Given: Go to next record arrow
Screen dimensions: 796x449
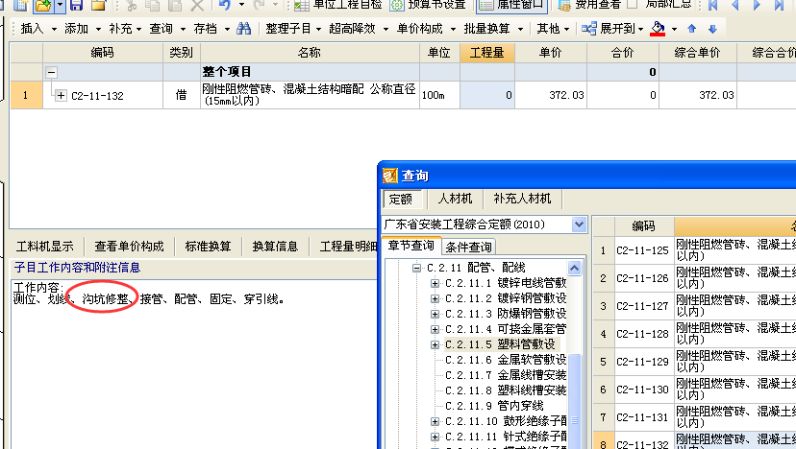Looking at the screenshot, I should coord(757,5).
